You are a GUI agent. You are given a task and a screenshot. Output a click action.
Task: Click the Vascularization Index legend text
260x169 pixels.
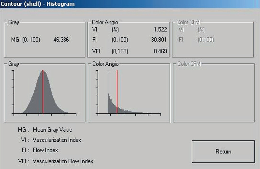pyautogui.click(x=57, y=140)
